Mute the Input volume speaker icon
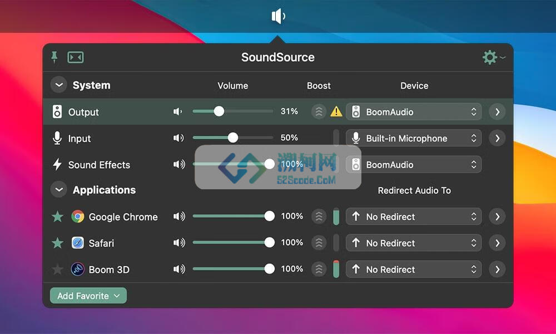The width and height of the screenshot is (556, 334). (178, 137)
